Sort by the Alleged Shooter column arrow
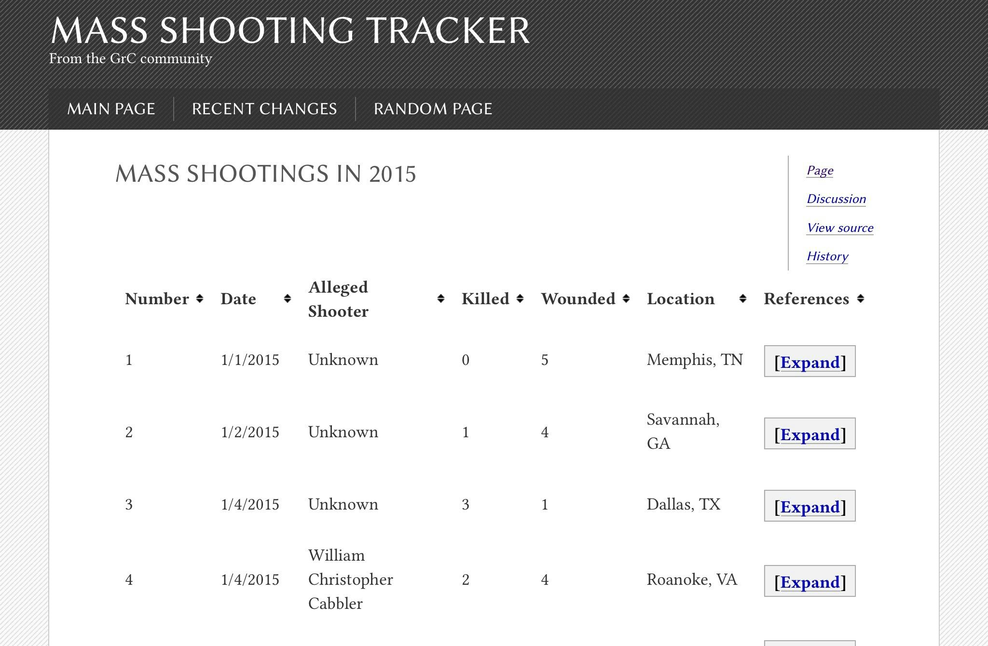The height and width of the screenshot is (646, 988). (x=440, y=299)
